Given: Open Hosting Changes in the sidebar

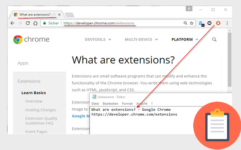Looking at the screenshot, I should coord(41,110).
